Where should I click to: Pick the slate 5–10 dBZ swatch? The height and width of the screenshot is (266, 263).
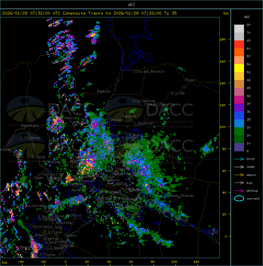click(x=239, y=147)
